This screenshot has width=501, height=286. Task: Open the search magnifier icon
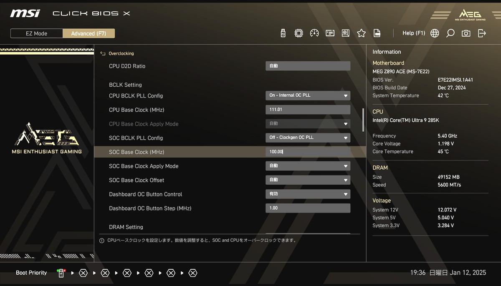coord(450,33)
